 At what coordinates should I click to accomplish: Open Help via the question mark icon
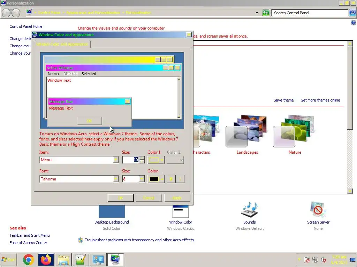354,23
